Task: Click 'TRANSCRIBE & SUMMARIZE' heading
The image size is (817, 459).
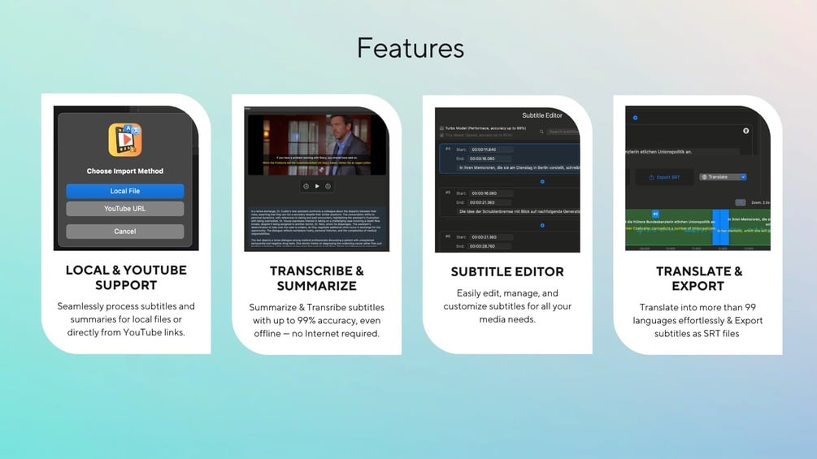Action: tap(317, 279)
